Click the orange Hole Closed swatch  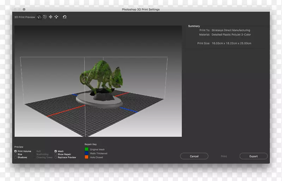[x=86, y=157]
